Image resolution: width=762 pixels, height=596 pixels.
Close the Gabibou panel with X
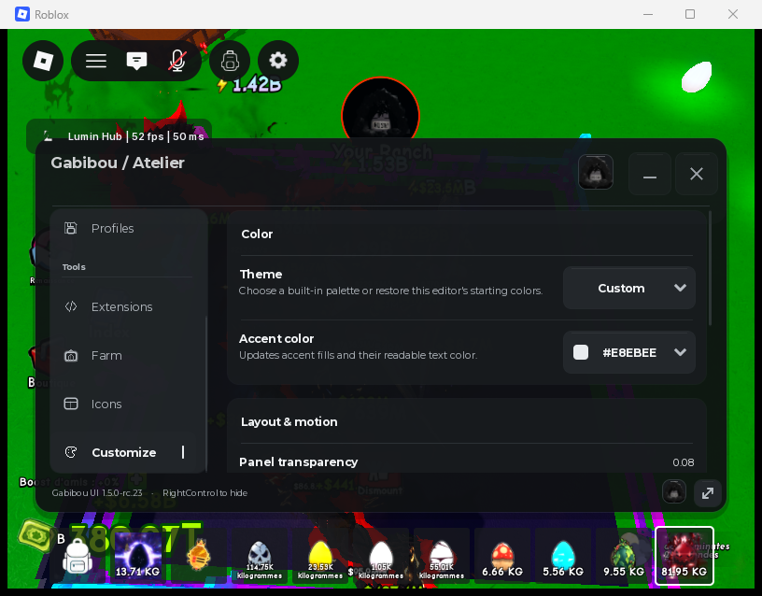tap(697, 174)
